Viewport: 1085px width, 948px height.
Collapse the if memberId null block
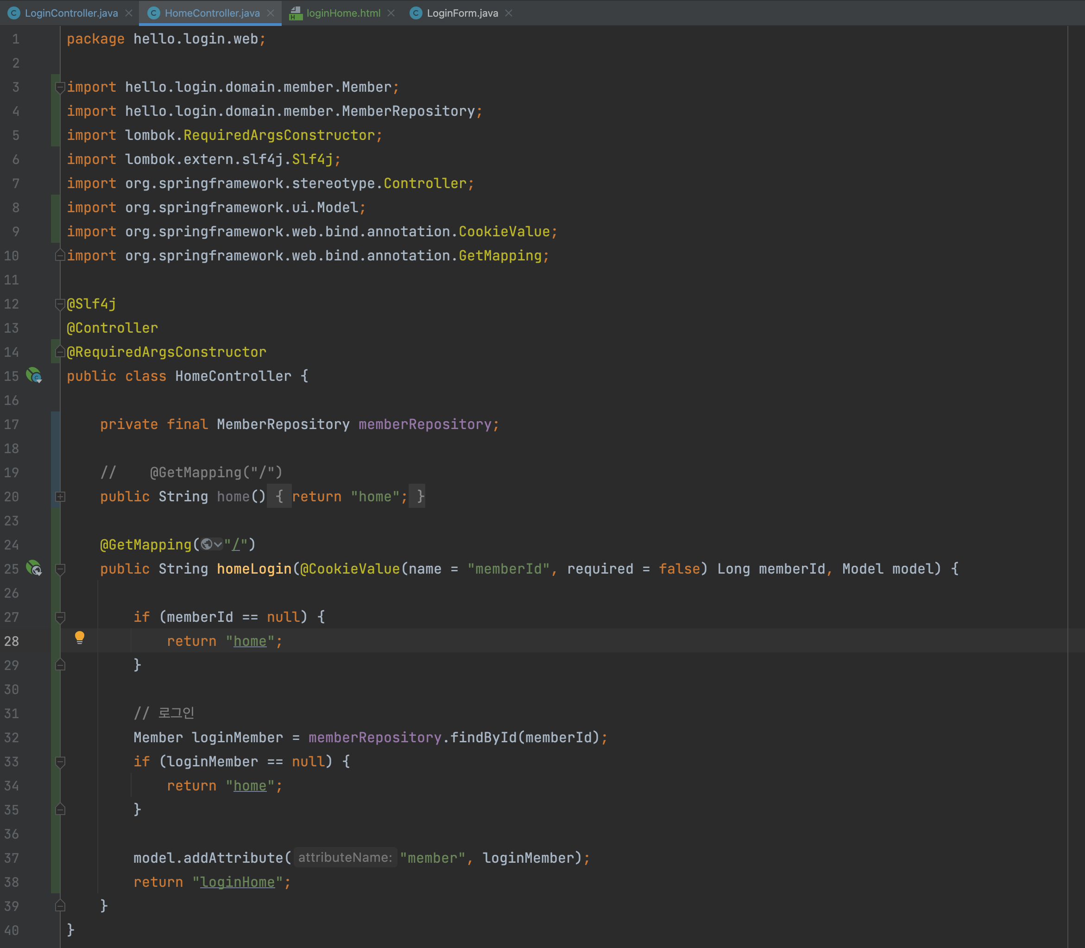click(60, 617)
